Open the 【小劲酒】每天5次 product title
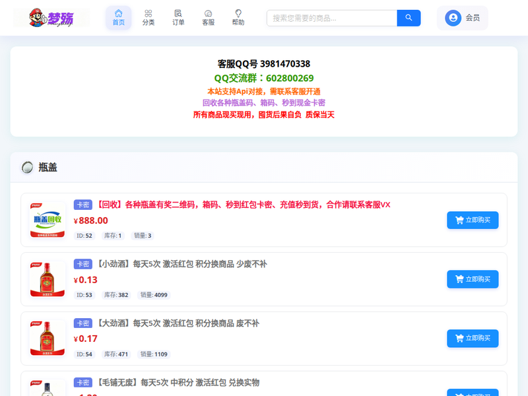The width and height of the screenshot is (528, 396). [x=182, y=264]
